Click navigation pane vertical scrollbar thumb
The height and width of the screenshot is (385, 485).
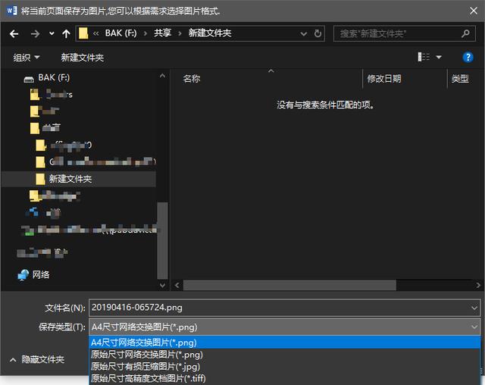pos(162,240)
